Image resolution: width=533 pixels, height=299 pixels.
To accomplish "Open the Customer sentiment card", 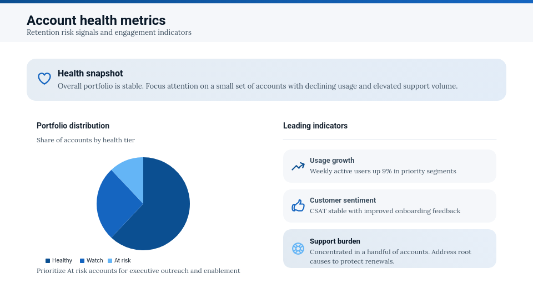I will coord(390,206).
